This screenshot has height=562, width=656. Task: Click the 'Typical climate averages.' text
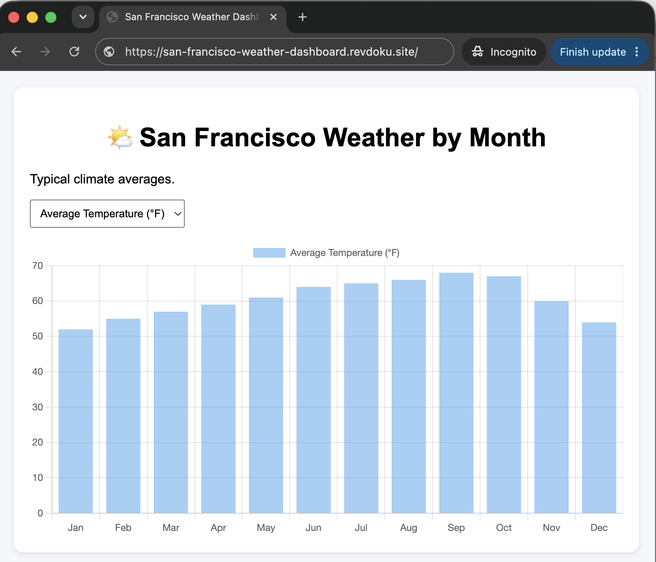pos(102,179)
